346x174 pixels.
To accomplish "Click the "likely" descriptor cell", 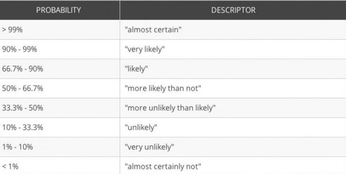I will point(136,69).
